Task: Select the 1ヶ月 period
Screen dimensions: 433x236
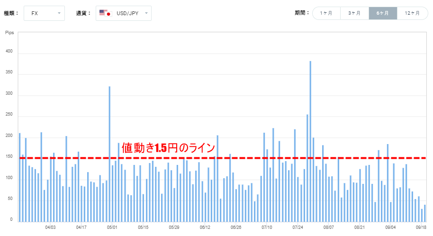Action: click(326, 13)
